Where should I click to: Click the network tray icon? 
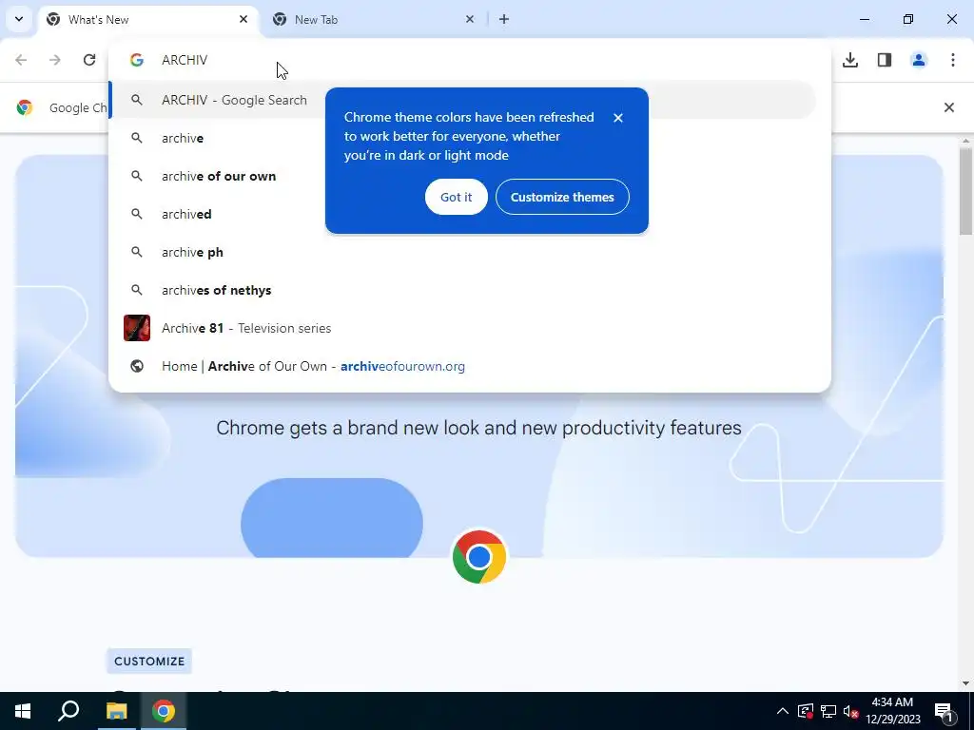pos(828,711)
